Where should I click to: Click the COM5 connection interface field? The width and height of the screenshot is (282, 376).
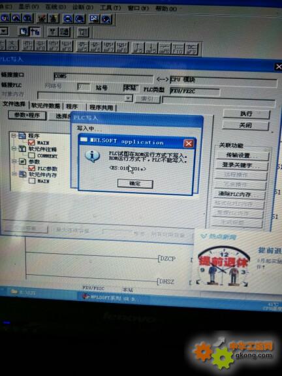pyautogui.click(x=103, y=77)
